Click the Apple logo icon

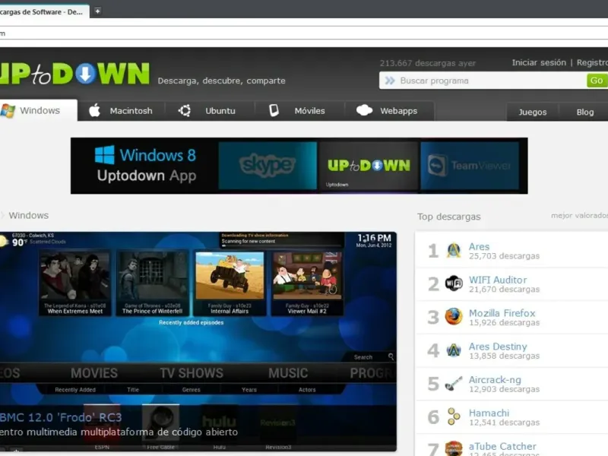pyautogui.click(x=94, y=110)
